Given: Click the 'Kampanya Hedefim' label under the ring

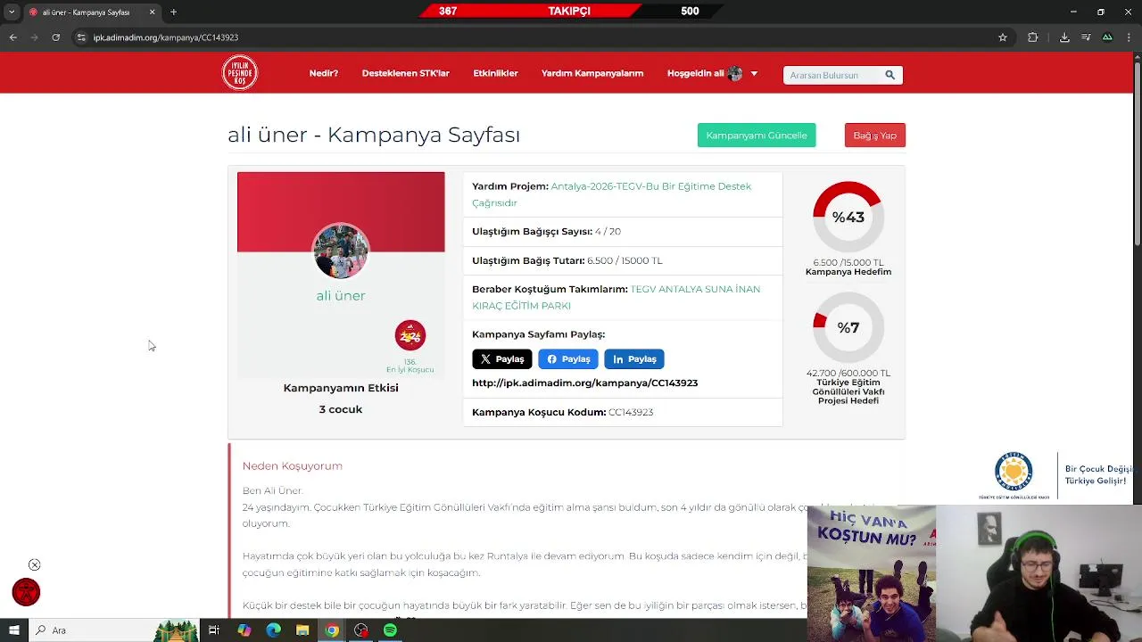Looking at the screenshot, I should click(x=848, y=272).
